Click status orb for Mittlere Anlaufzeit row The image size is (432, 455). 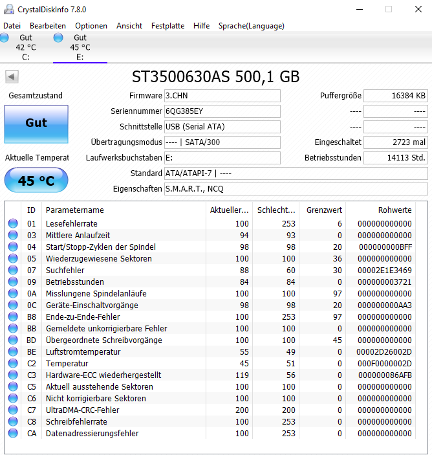click(x=13, y=235)
